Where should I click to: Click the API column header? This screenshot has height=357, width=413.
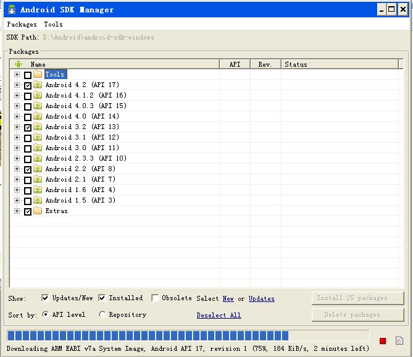(x=235, y=64)
